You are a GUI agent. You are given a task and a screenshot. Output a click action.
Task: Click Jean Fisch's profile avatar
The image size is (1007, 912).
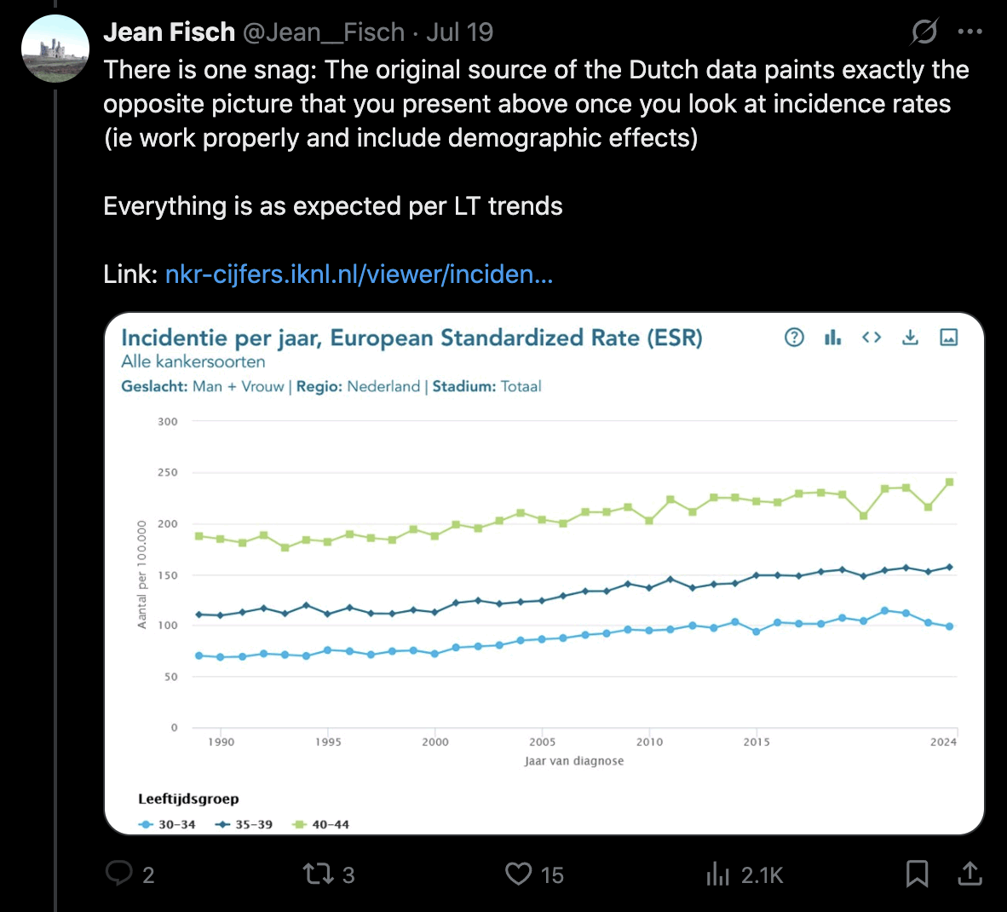coord(55,48)
